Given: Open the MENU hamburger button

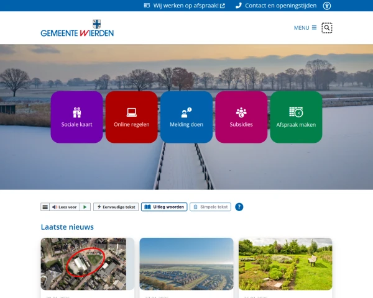Looking at the screenshot, I should point(305,28).
